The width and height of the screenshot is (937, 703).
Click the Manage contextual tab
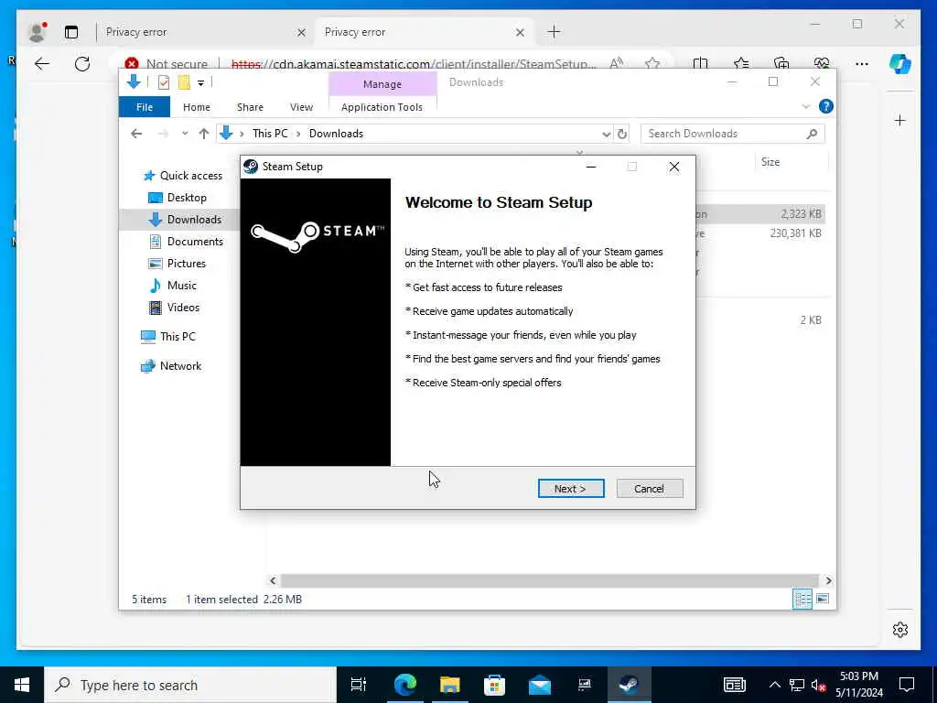pos(382,84)
